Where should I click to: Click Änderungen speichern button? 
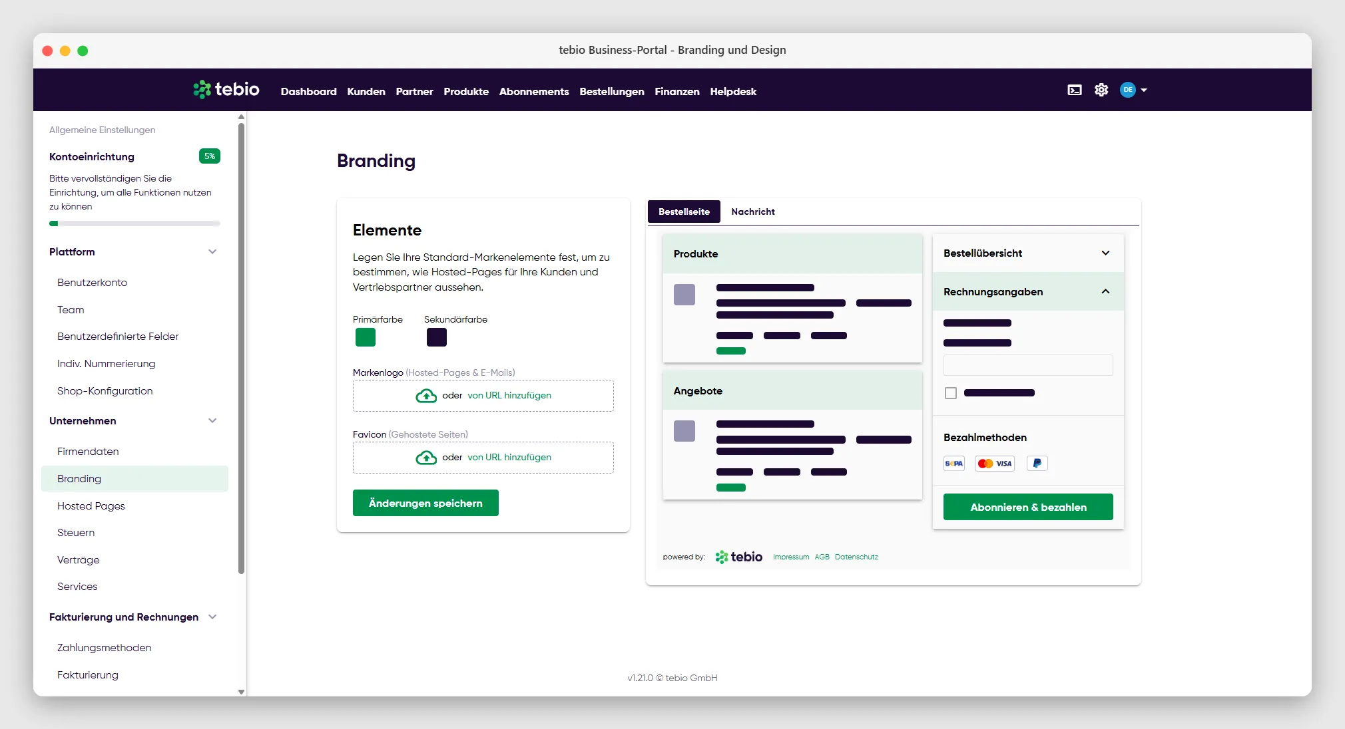click(425, 503)
